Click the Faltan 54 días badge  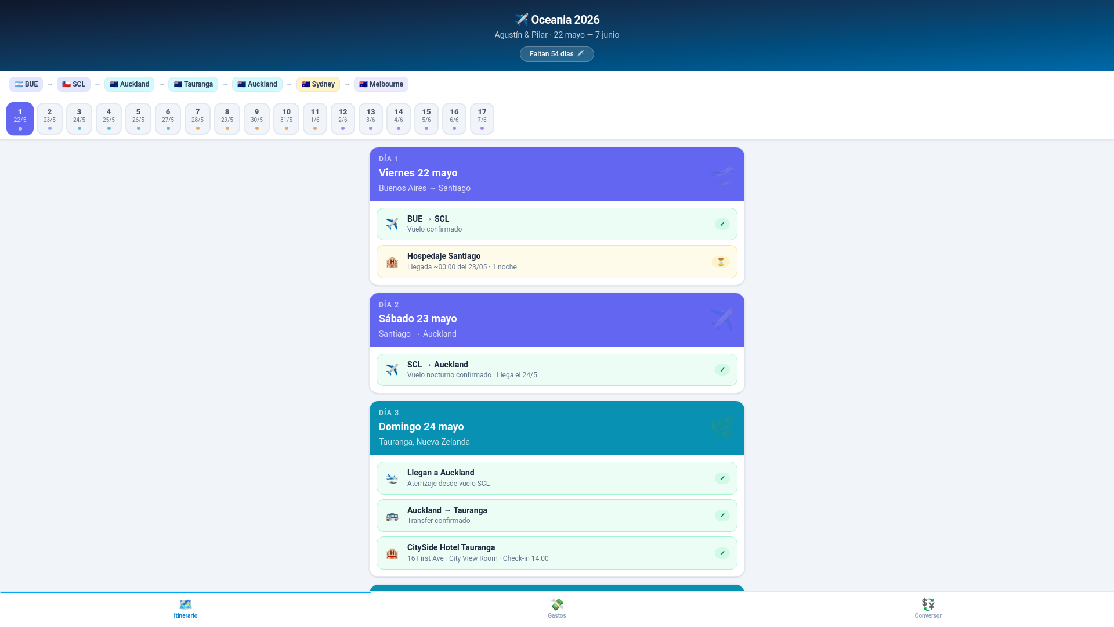pyautogui.click(x=557, y=54)
